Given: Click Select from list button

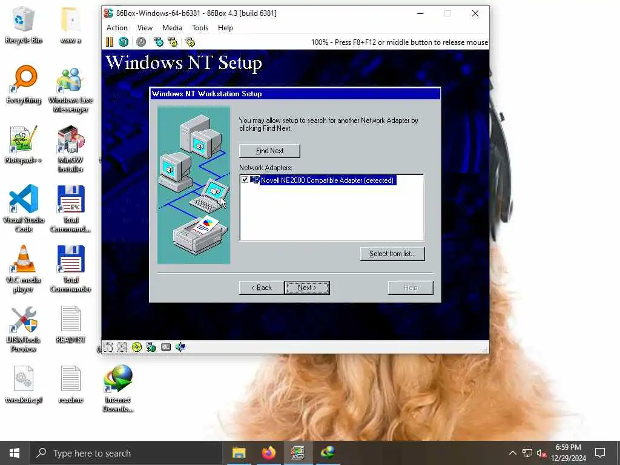Looking at the screenshot, I should 392,254.
